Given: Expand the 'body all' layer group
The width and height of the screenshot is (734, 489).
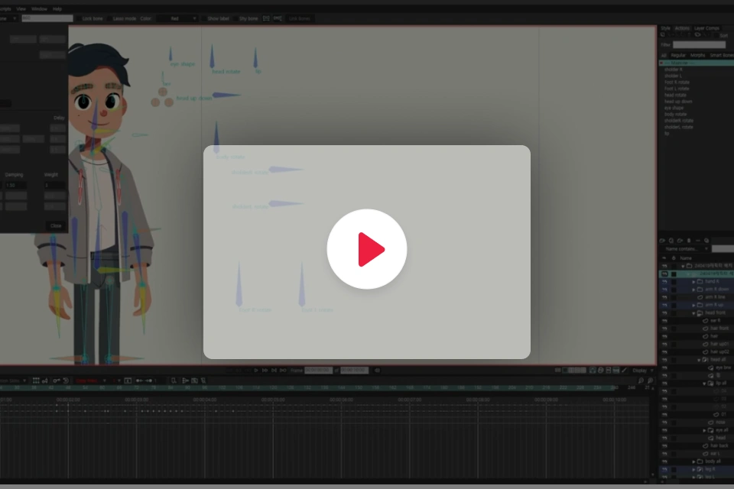Looking at the screenshot, I should [x=693, y=461].
